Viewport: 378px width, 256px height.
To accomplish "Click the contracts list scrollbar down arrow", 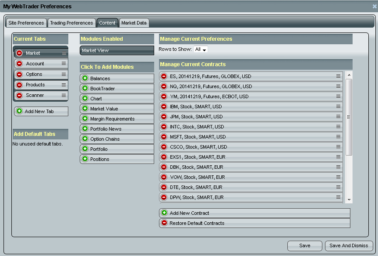I will pos(349,199).
